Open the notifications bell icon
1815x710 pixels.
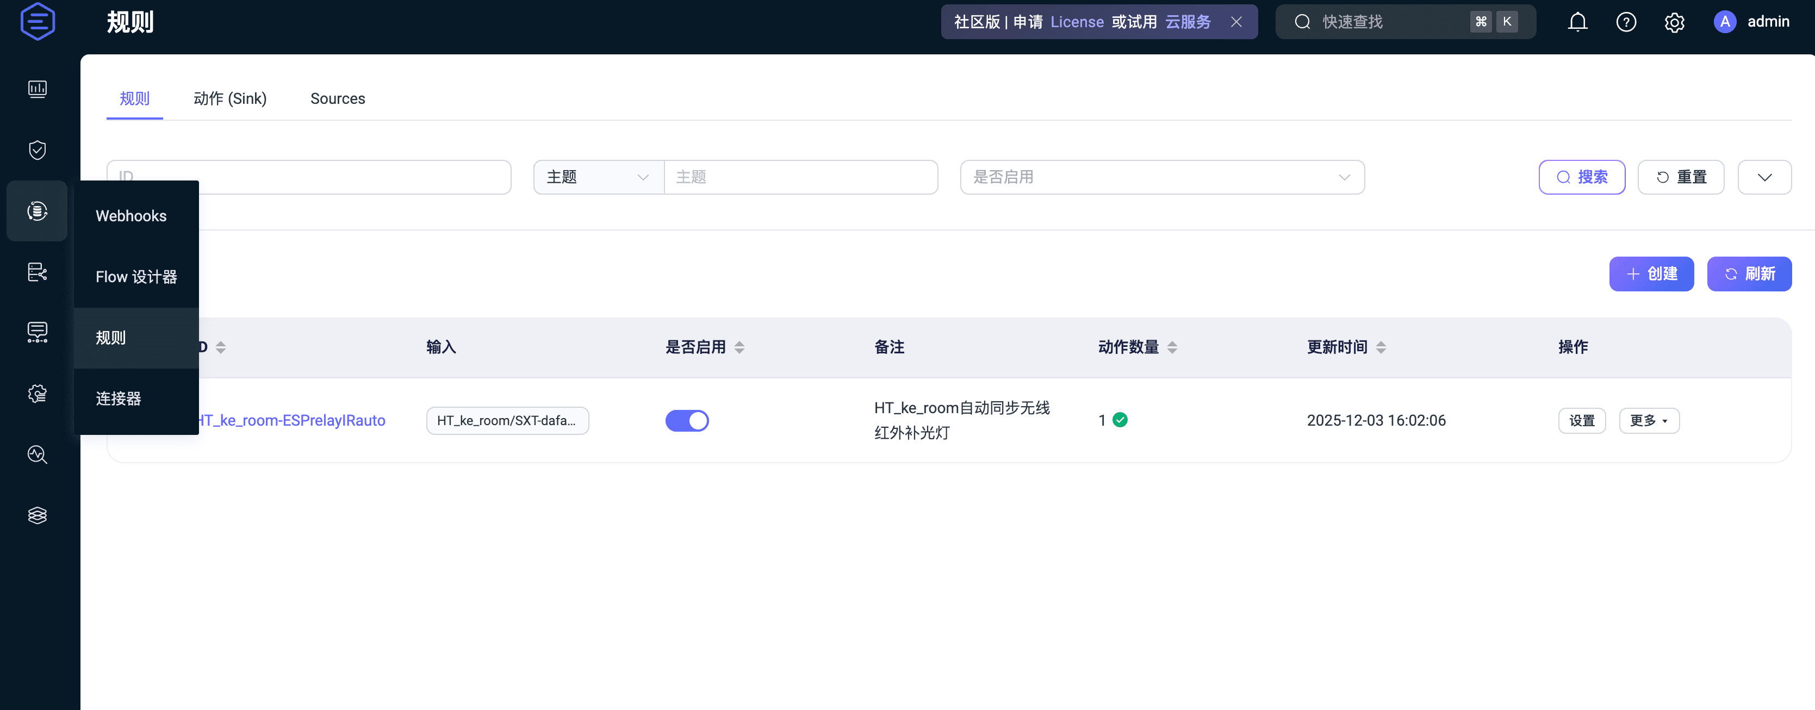pos(1577,22)
